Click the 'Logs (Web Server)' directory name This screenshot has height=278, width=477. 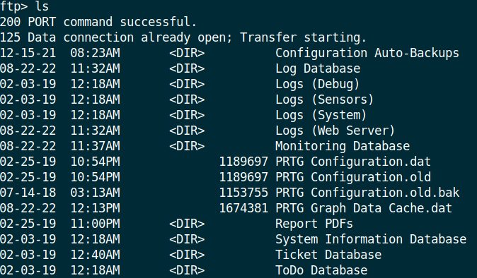point(335,131)
